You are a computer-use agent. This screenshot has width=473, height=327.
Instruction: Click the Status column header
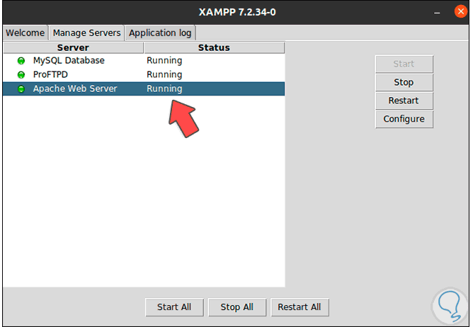pos(214,47)
